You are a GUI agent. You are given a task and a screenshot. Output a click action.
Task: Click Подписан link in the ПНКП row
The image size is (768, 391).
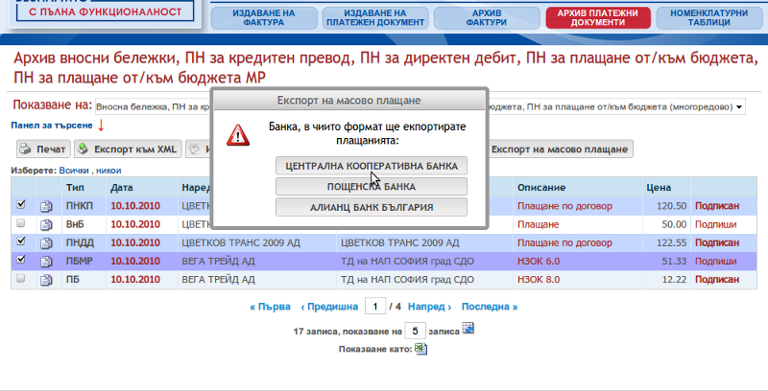pyautogui.click(x=716, y=206)
